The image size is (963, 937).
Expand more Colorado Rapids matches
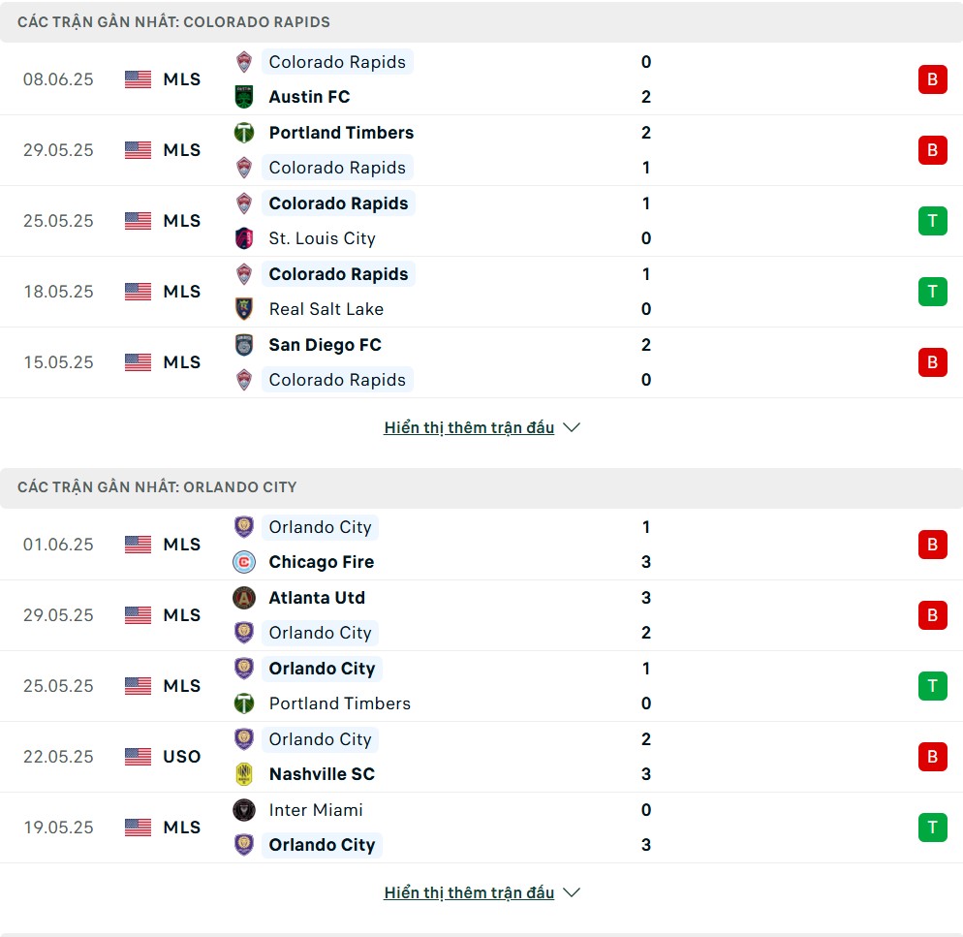(481, 427)
